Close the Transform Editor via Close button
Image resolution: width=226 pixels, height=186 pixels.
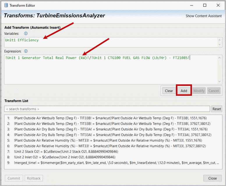(212, 178)
